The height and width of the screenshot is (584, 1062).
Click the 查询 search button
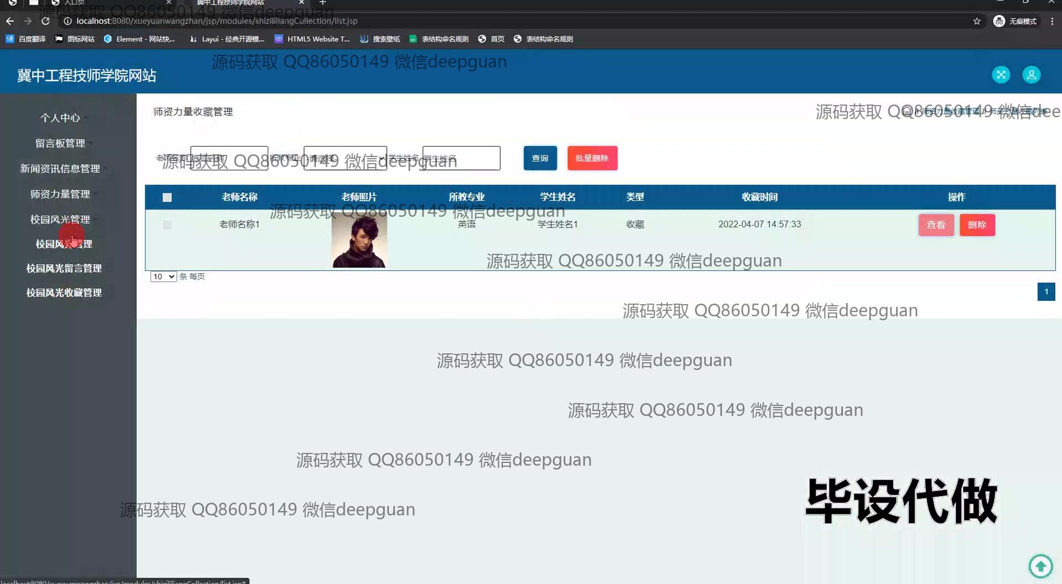[540, 158]
